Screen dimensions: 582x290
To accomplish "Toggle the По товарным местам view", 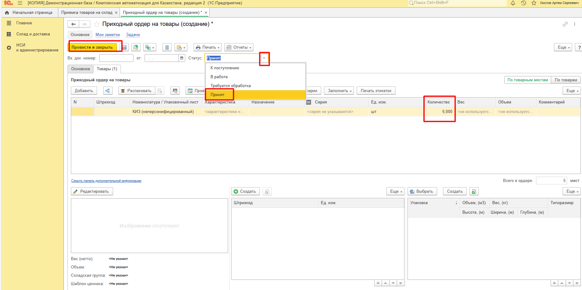I will tap(527, 80).
